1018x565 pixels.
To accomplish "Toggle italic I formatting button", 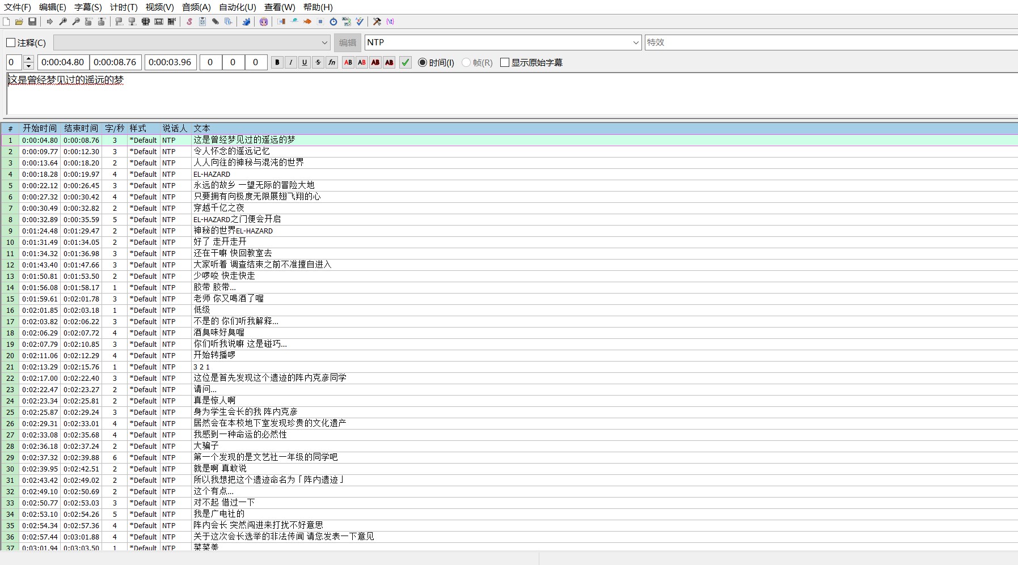I will tap(291, 62).
